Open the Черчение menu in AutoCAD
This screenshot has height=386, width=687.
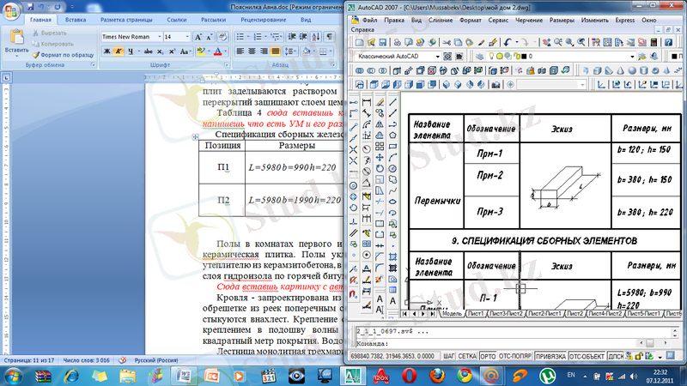coord(529,19)
